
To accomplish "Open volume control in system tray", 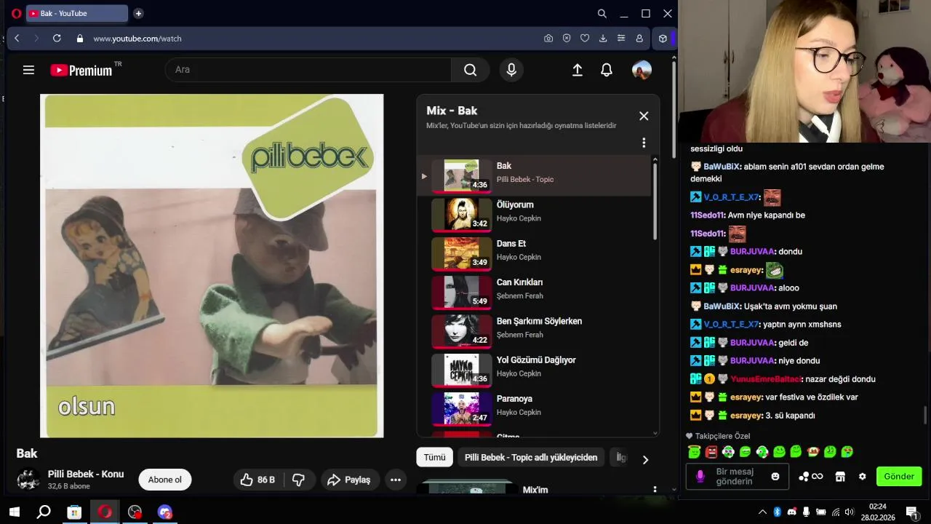I will tap(850, 512).
